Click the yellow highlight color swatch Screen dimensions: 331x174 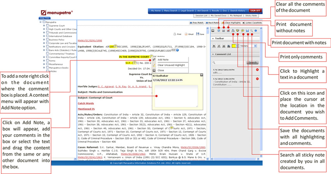[234, 46]
